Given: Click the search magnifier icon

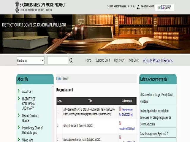Looking at the screenshot, I should click(71, 60).
